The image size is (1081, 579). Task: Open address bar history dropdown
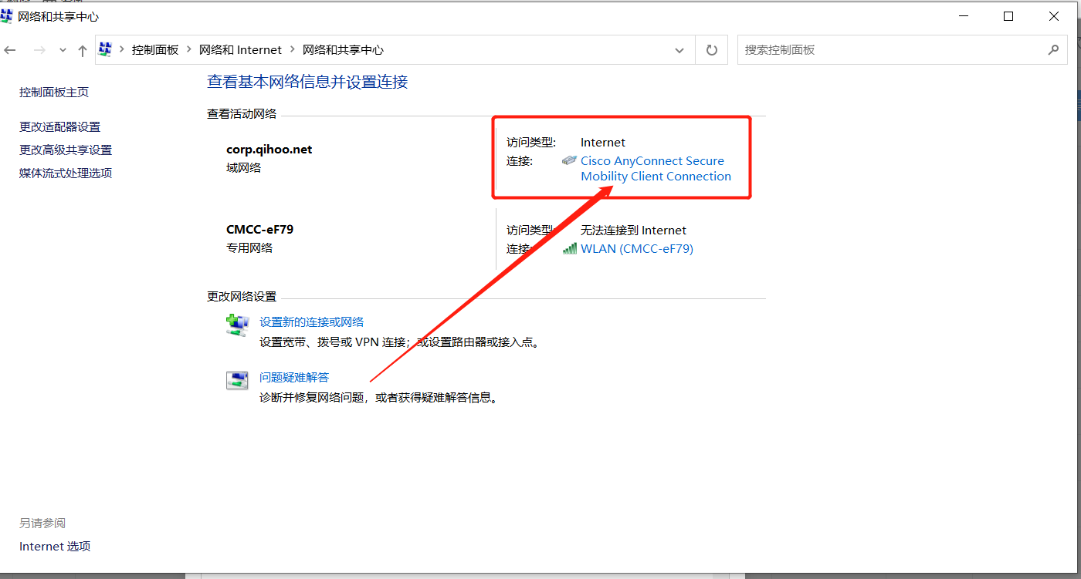tap(679, 50)
